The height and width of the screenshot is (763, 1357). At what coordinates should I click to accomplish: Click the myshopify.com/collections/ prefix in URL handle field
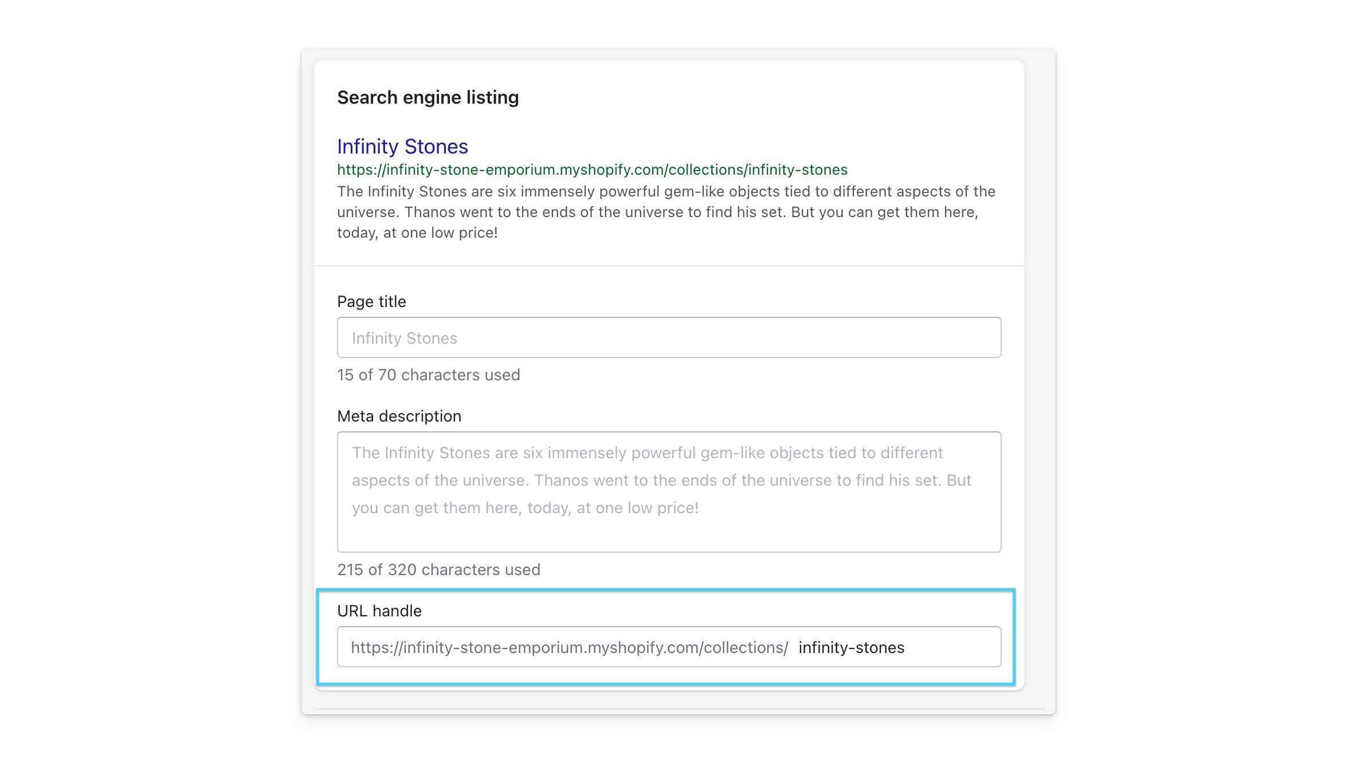[x=570, y=647]
